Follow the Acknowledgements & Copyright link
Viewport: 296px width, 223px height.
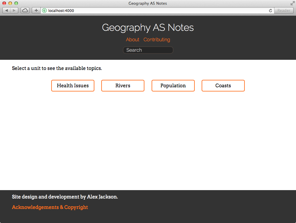50,207
